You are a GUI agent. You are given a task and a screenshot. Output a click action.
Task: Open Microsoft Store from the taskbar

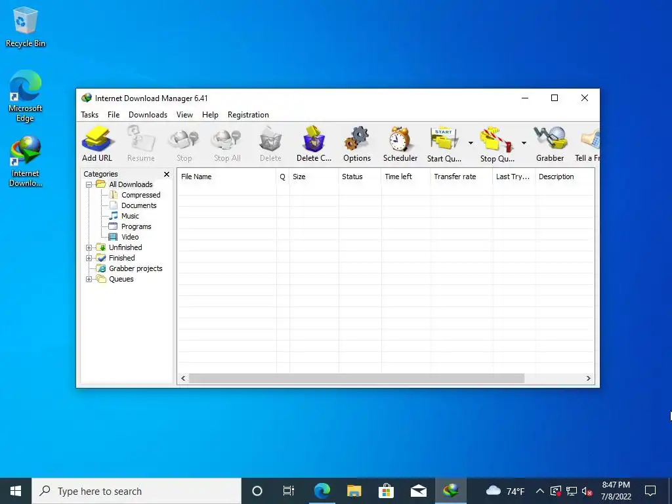coord(386,491)
